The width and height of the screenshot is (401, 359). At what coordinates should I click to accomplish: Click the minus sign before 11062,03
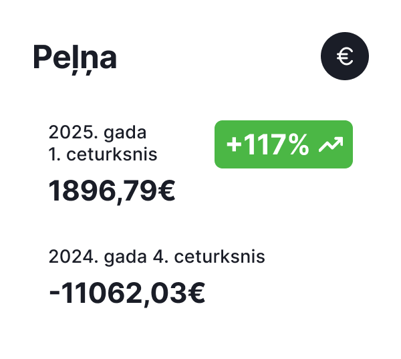(54, 293)
